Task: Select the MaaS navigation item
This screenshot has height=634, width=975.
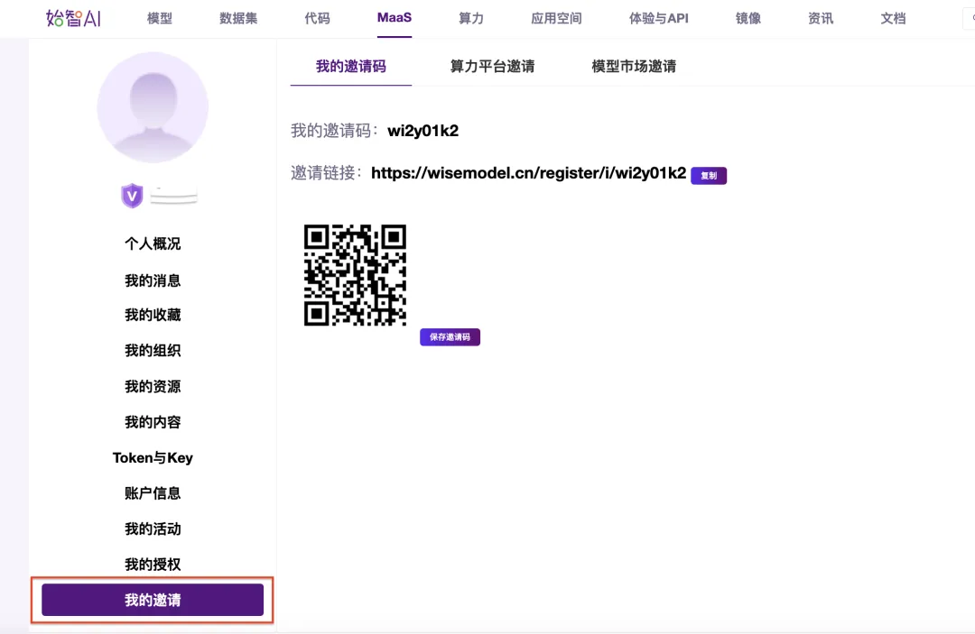Action: [x=395, y=17]
